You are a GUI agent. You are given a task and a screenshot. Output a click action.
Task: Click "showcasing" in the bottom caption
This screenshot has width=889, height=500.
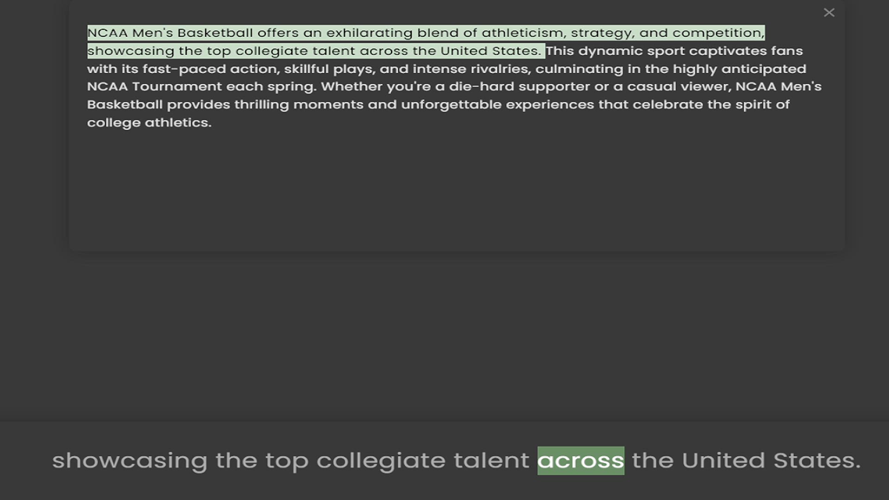pos(130,461)
